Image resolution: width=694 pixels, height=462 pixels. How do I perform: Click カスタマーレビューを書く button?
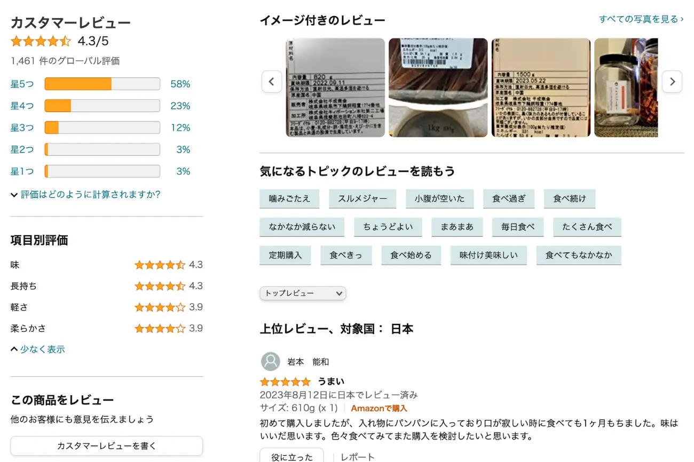tap(106, 446)
